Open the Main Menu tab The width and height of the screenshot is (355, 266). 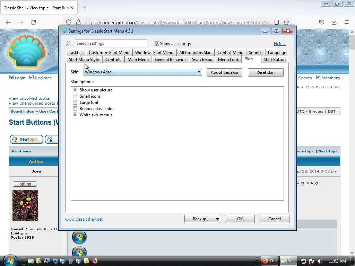click(x=138, y=60)
